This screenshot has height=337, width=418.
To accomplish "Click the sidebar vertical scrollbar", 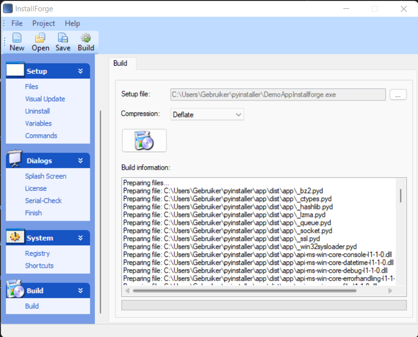I will pyautogui.click(x=100, y=211).
